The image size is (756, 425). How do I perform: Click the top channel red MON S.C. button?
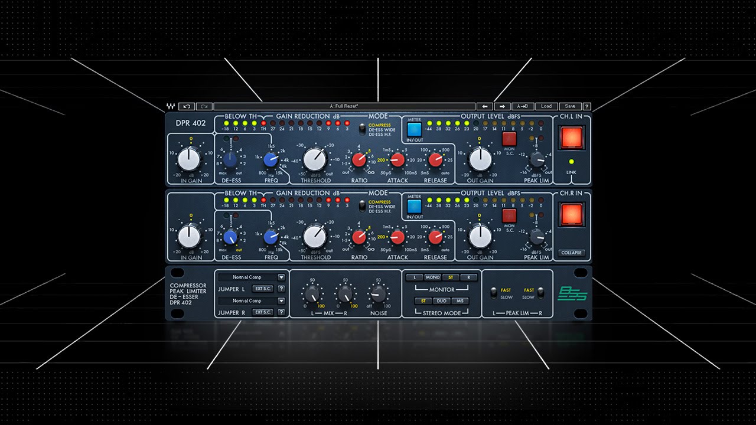click(509, 139)
